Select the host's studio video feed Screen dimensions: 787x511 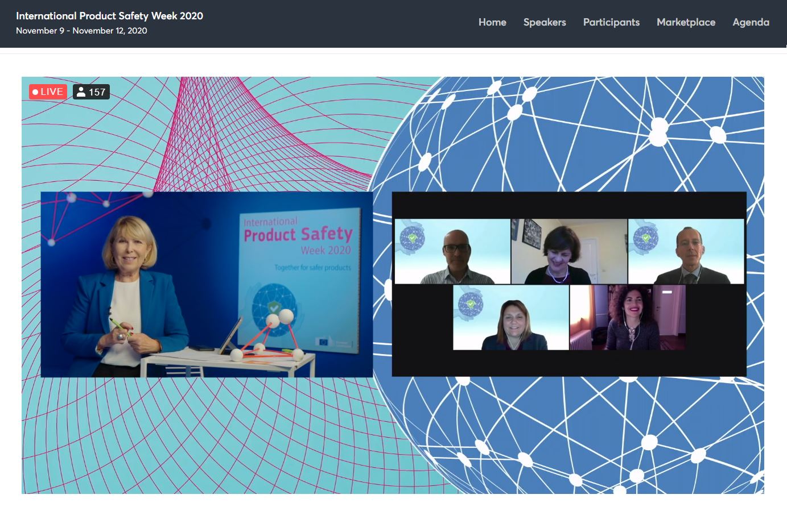[207, 284]
